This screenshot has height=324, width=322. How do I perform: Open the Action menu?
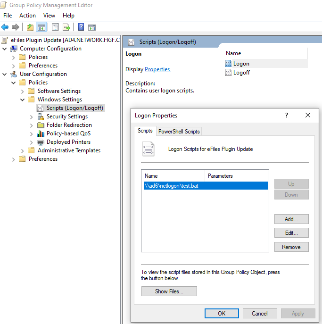[x=27, y=16]
